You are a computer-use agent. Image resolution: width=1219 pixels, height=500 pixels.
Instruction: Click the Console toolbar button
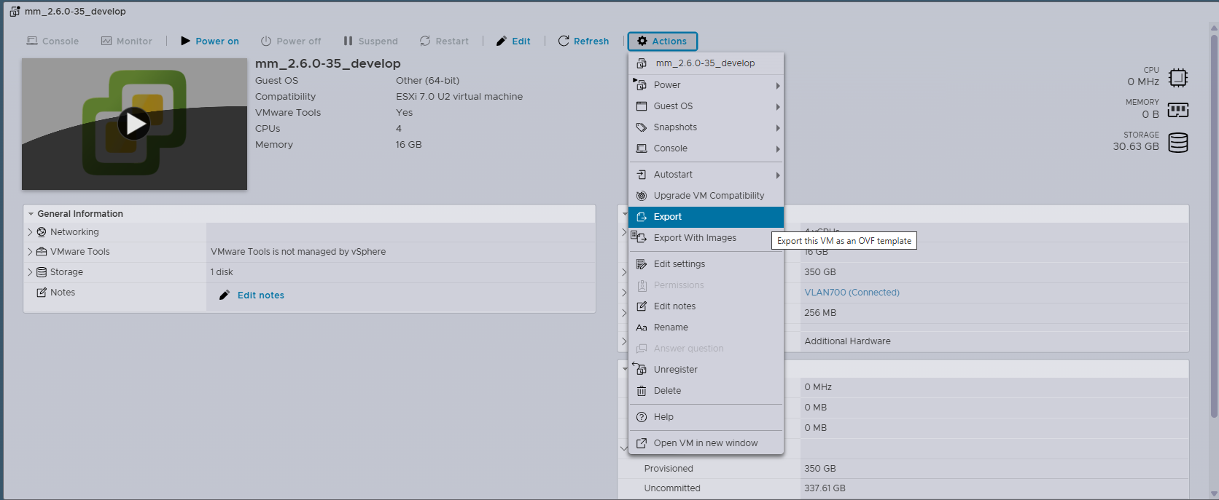[52, 41]
